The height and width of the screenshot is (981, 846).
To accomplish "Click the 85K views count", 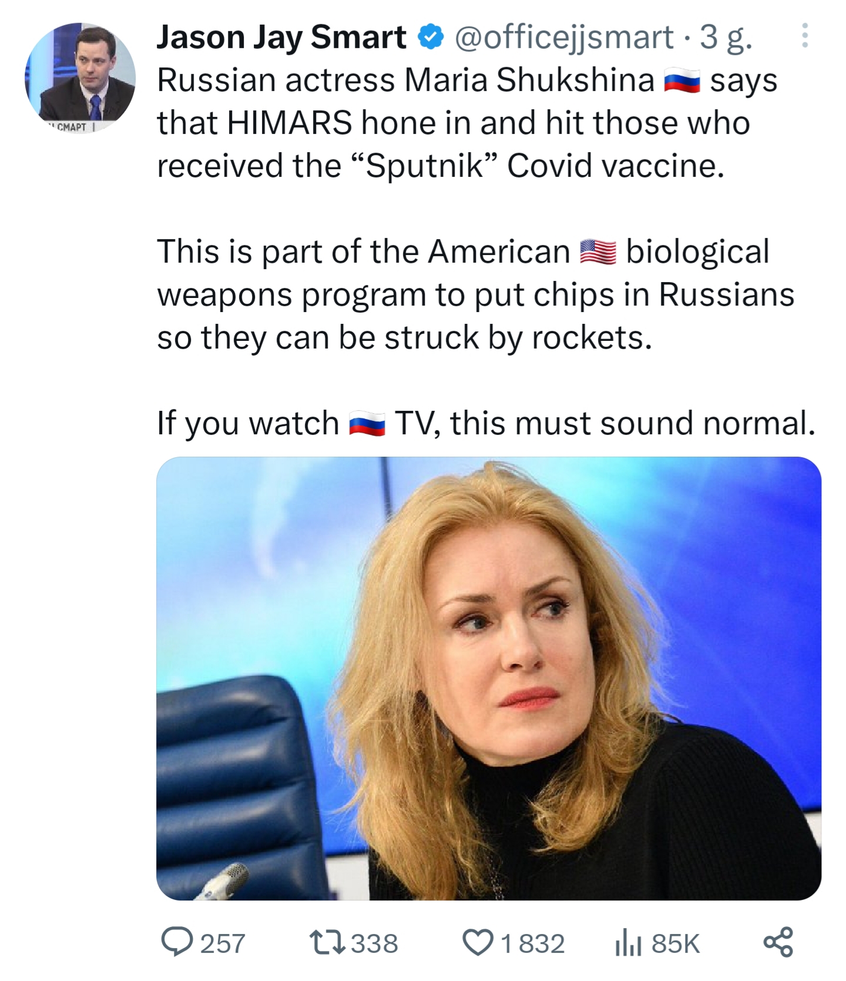I will 676,943.
